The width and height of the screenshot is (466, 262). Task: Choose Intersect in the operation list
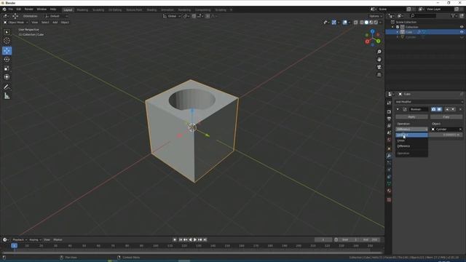pyautogui.click(x=411, y=135)
